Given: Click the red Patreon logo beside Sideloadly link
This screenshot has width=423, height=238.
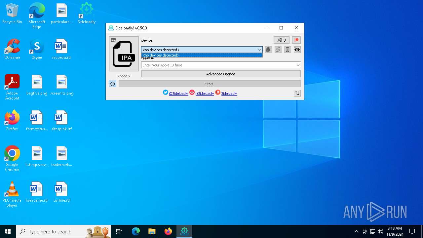Looking at the screenshot, I should [218, 93].
